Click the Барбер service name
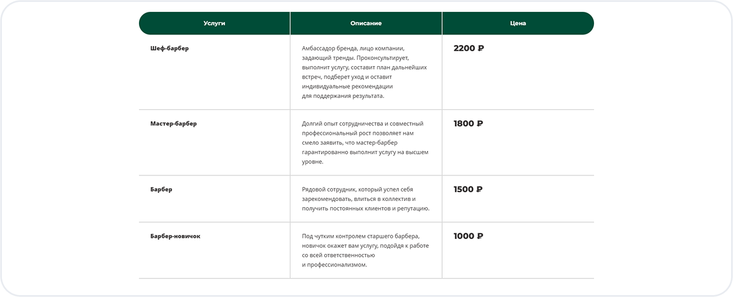733x297 pixels. (x=161, y=190)
